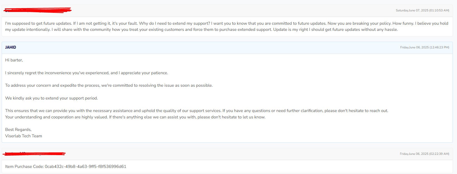Image resolution: width=457 pixels, height=174 pixels.
Task: Click the redacted sender name in top message
Action: (38, 11)
